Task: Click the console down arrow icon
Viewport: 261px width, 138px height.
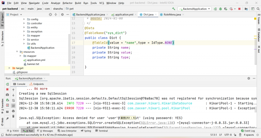Action: [x=13, y=95]
